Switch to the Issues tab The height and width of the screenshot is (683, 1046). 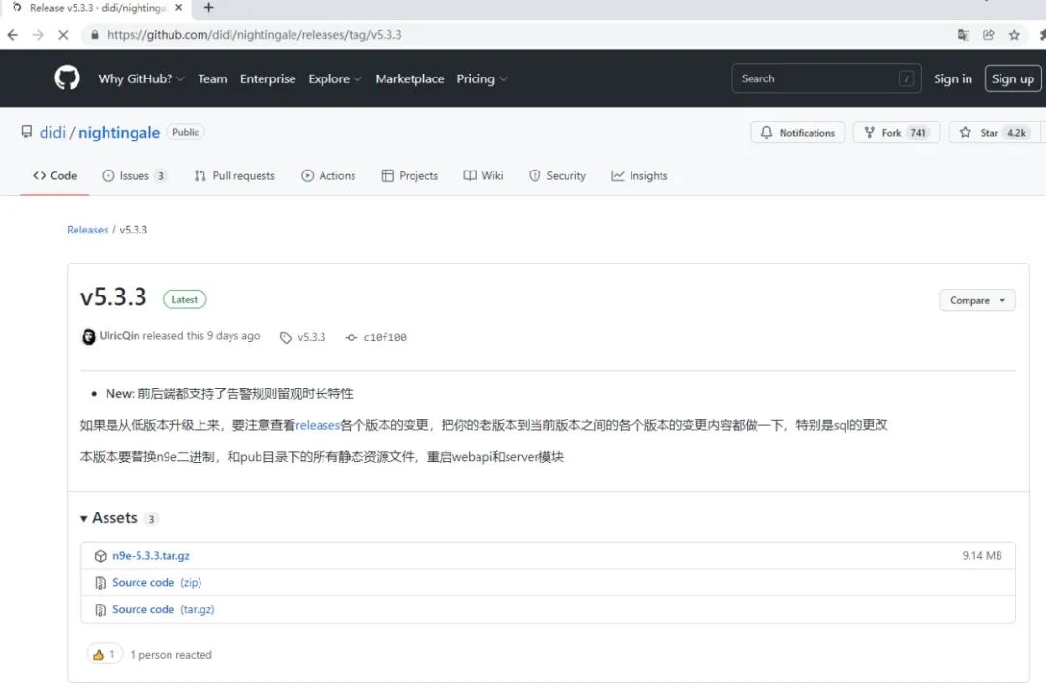[x=134, y=175]
